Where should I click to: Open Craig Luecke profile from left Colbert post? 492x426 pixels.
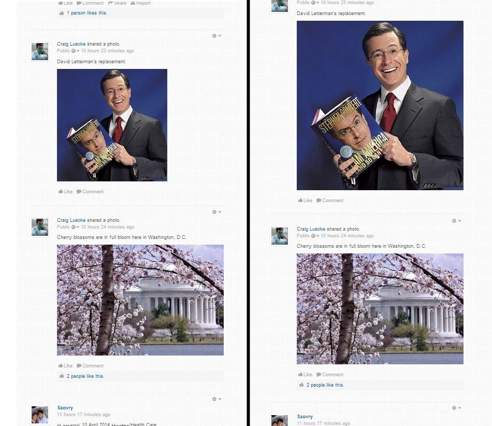[71, 44]
